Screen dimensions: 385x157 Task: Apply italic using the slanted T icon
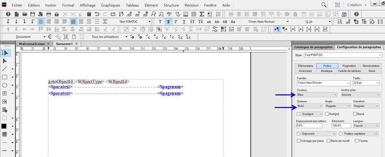176,22
